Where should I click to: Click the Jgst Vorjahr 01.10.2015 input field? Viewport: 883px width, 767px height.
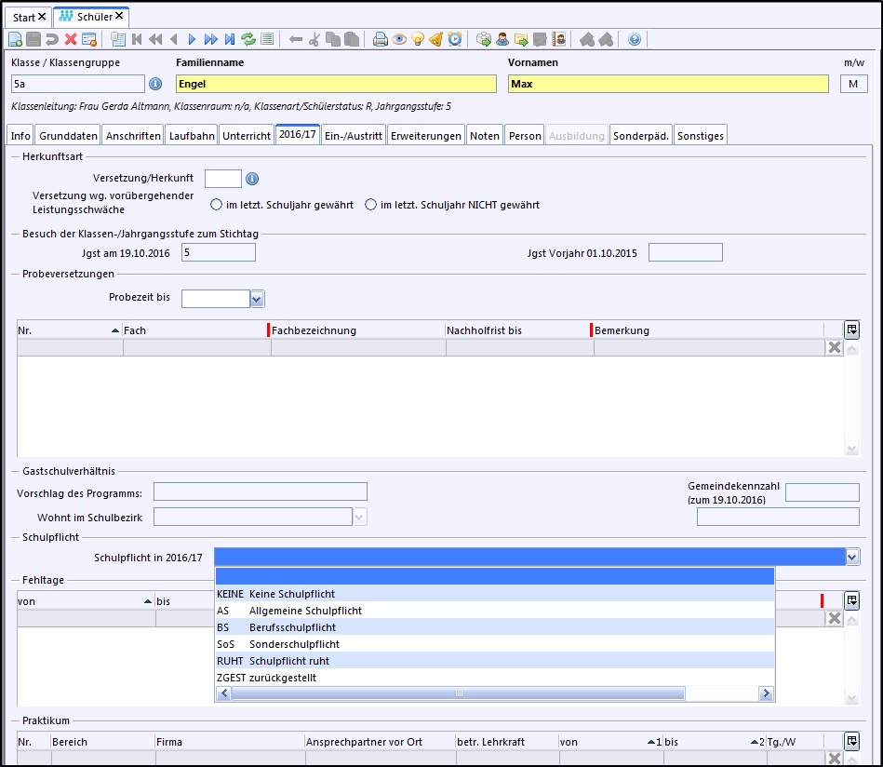685,252
